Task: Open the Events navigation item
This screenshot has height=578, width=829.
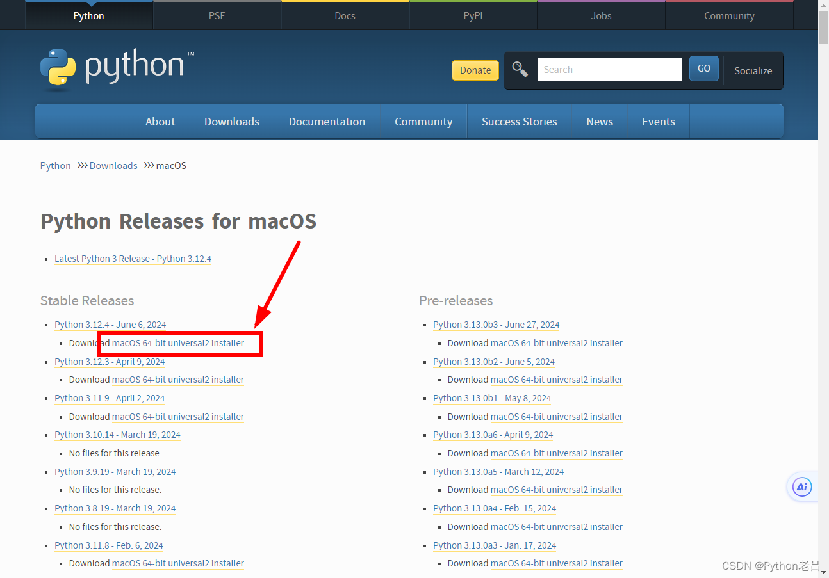Action: pos(659,122)
